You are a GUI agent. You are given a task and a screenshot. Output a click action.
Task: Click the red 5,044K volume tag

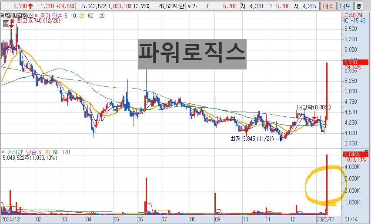point(356,155)
